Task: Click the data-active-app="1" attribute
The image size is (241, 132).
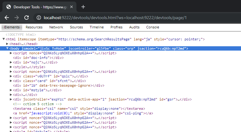Action: click(x=87, y=99)
